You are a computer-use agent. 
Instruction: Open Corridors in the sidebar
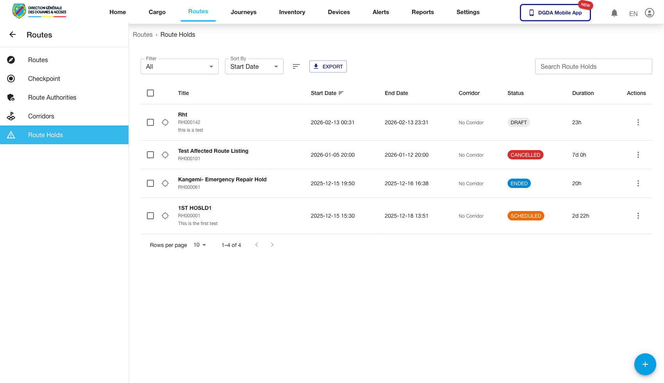41,116
